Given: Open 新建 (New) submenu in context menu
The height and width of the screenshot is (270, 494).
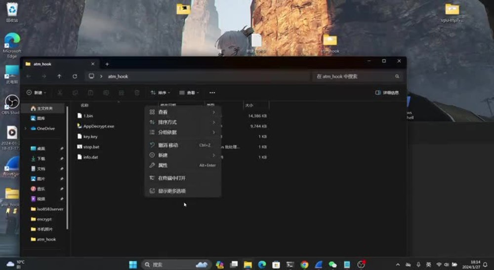Looking at the screenshot, I should 183,155.
